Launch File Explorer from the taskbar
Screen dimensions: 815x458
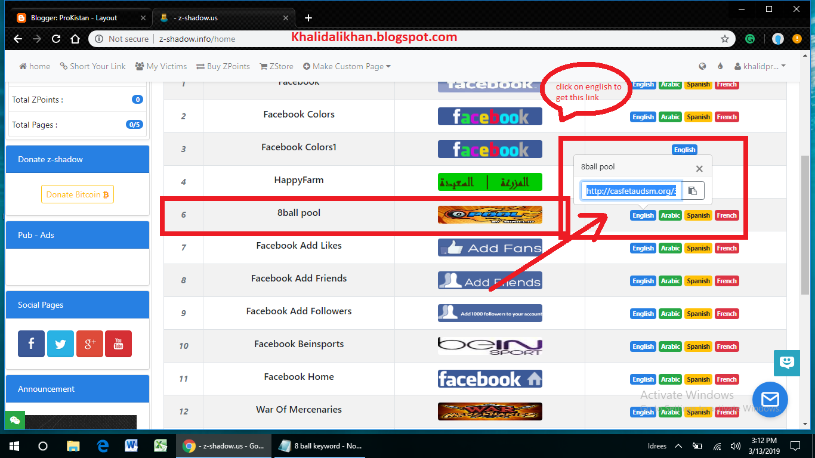tap(73, 445)
